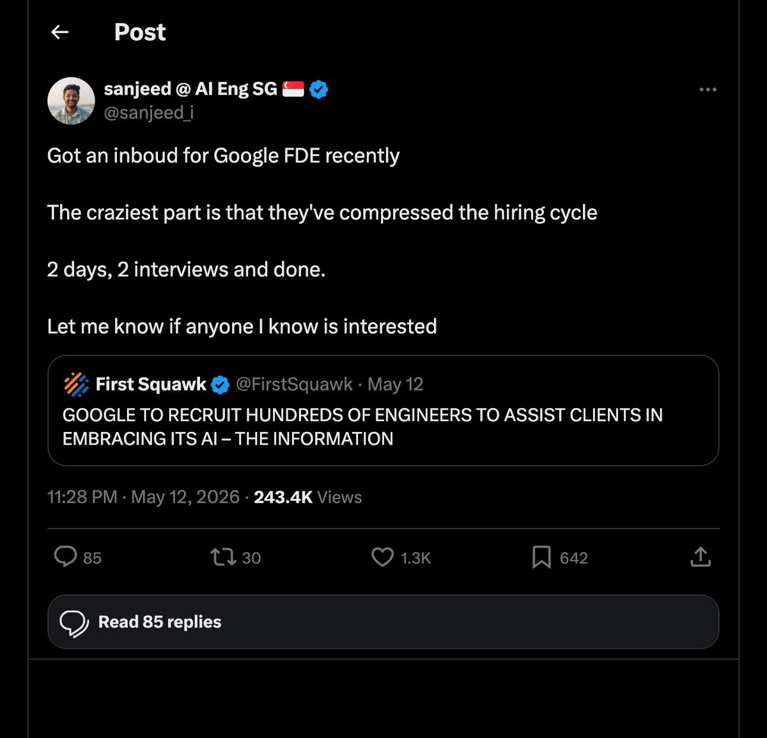Click the chat bubbles icon in replies bar
Image resolution: width=767 pixels, height=738 pixels.
click(x=74, y=622)
